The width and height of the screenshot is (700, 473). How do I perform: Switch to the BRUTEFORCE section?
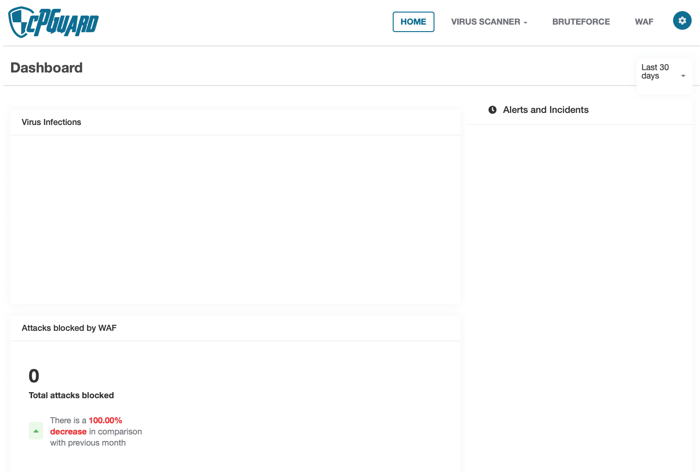581,21
